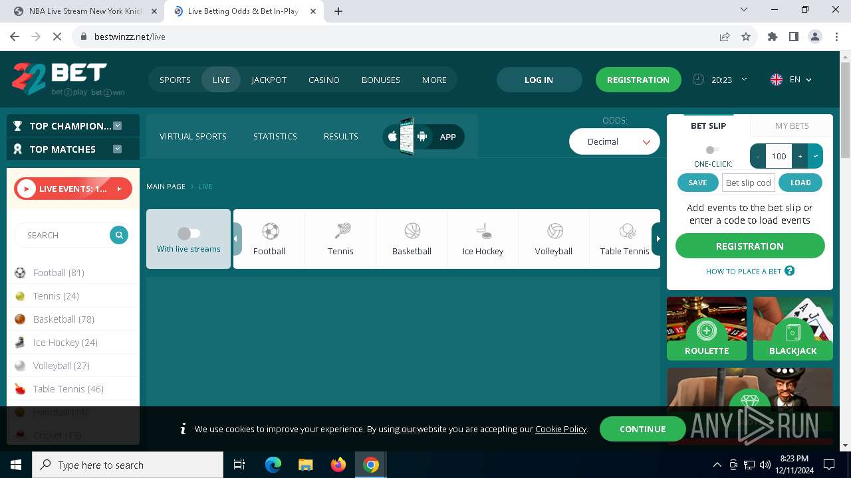Open Task View on the taskbar
Image resolution: width=851 pixels, height=478 pixels.
coord(239,465)
